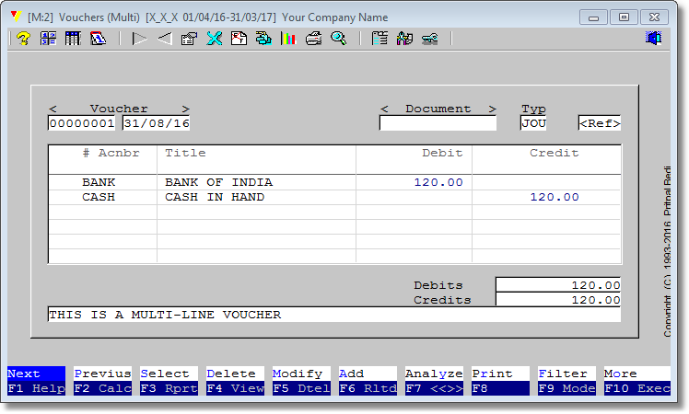Choose the Modify menu option
This screenshot has height=414, width=689.
[301, 374]
